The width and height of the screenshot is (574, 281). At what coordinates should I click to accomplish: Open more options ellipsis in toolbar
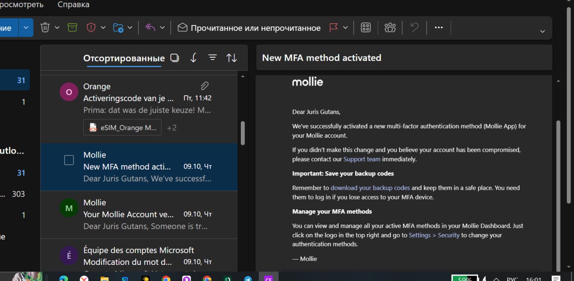click(x=439, y=28)
